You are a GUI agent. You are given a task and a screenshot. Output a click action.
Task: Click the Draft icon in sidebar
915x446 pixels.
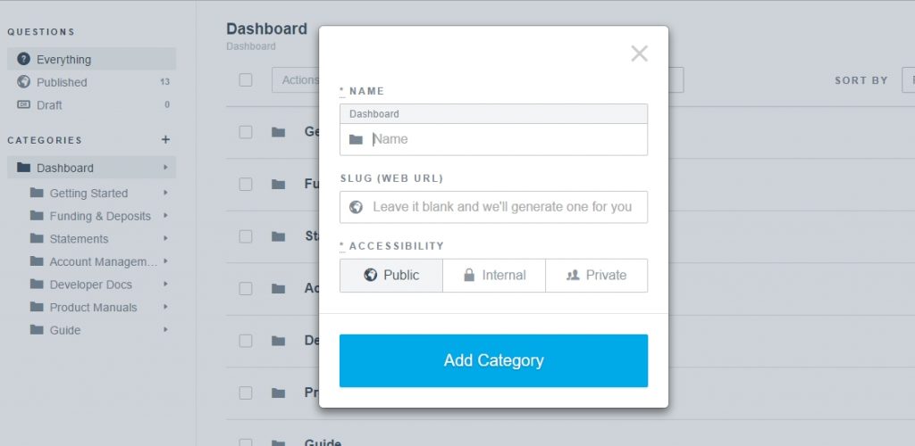[23, 104]
